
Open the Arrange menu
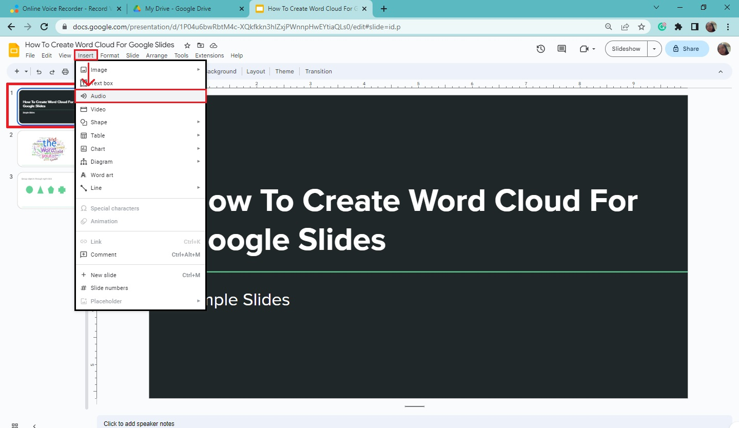pyautogui.click(x=157, y=55)
